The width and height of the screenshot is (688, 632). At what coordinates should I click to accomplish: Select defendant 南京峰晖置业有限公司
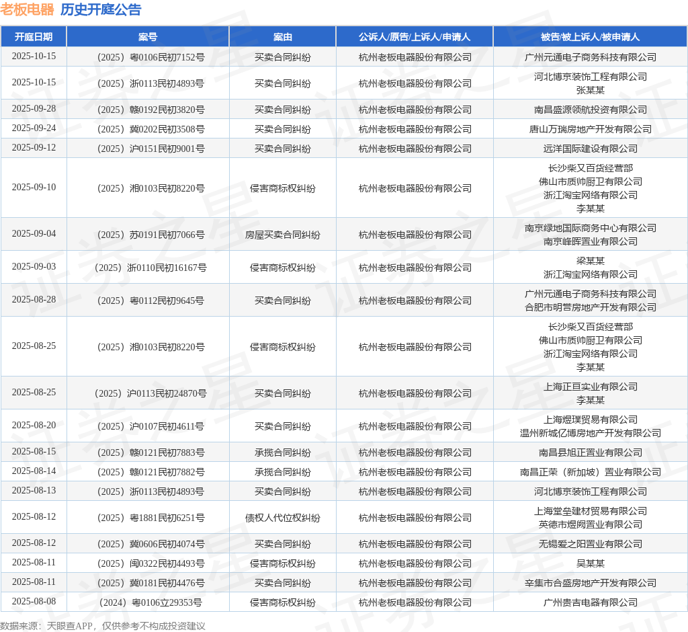(x=590, y=241)
